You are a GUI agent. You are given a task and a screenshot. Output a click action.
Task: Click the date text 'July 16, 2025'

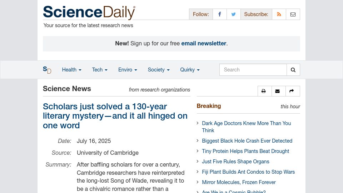[94, 141]
